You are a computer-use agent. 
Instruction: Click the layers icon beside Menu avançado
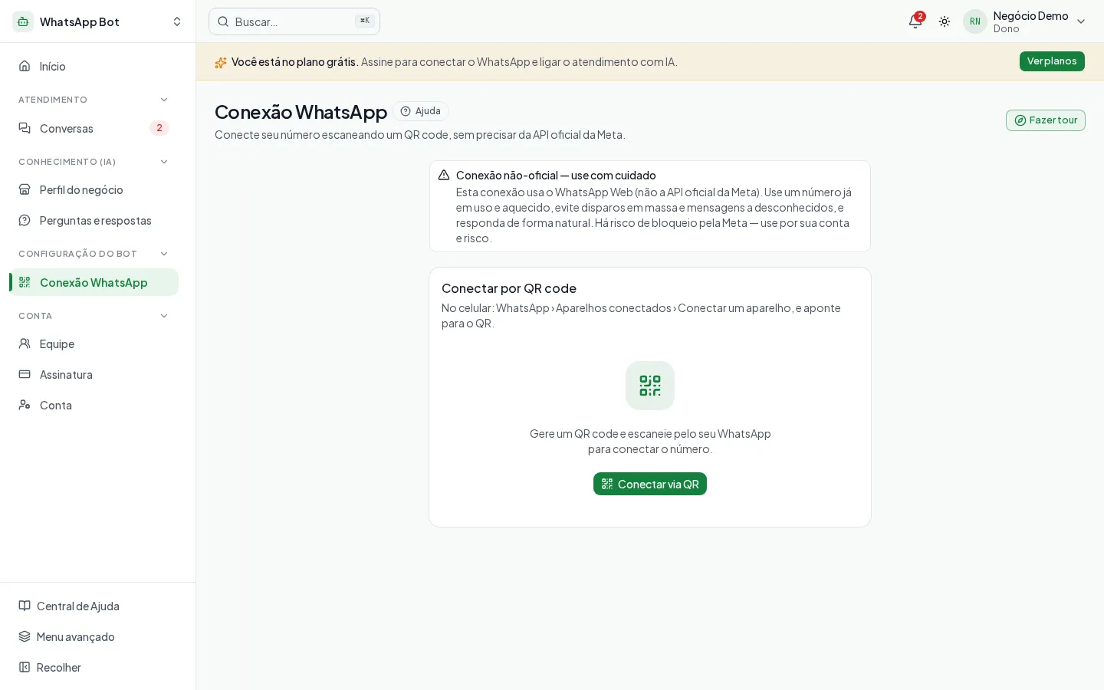tap(25, 636)
